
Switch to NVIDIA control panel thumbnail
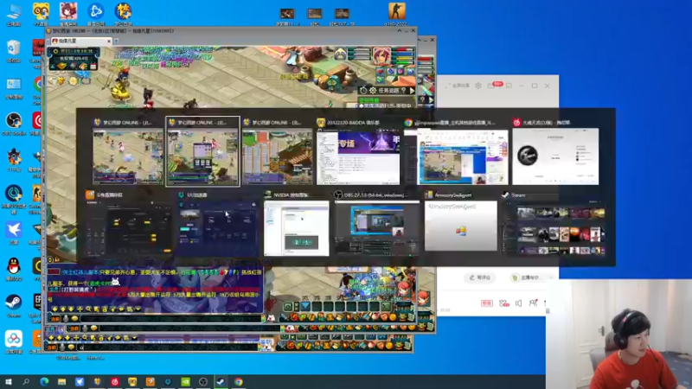(x=296, y=228)
